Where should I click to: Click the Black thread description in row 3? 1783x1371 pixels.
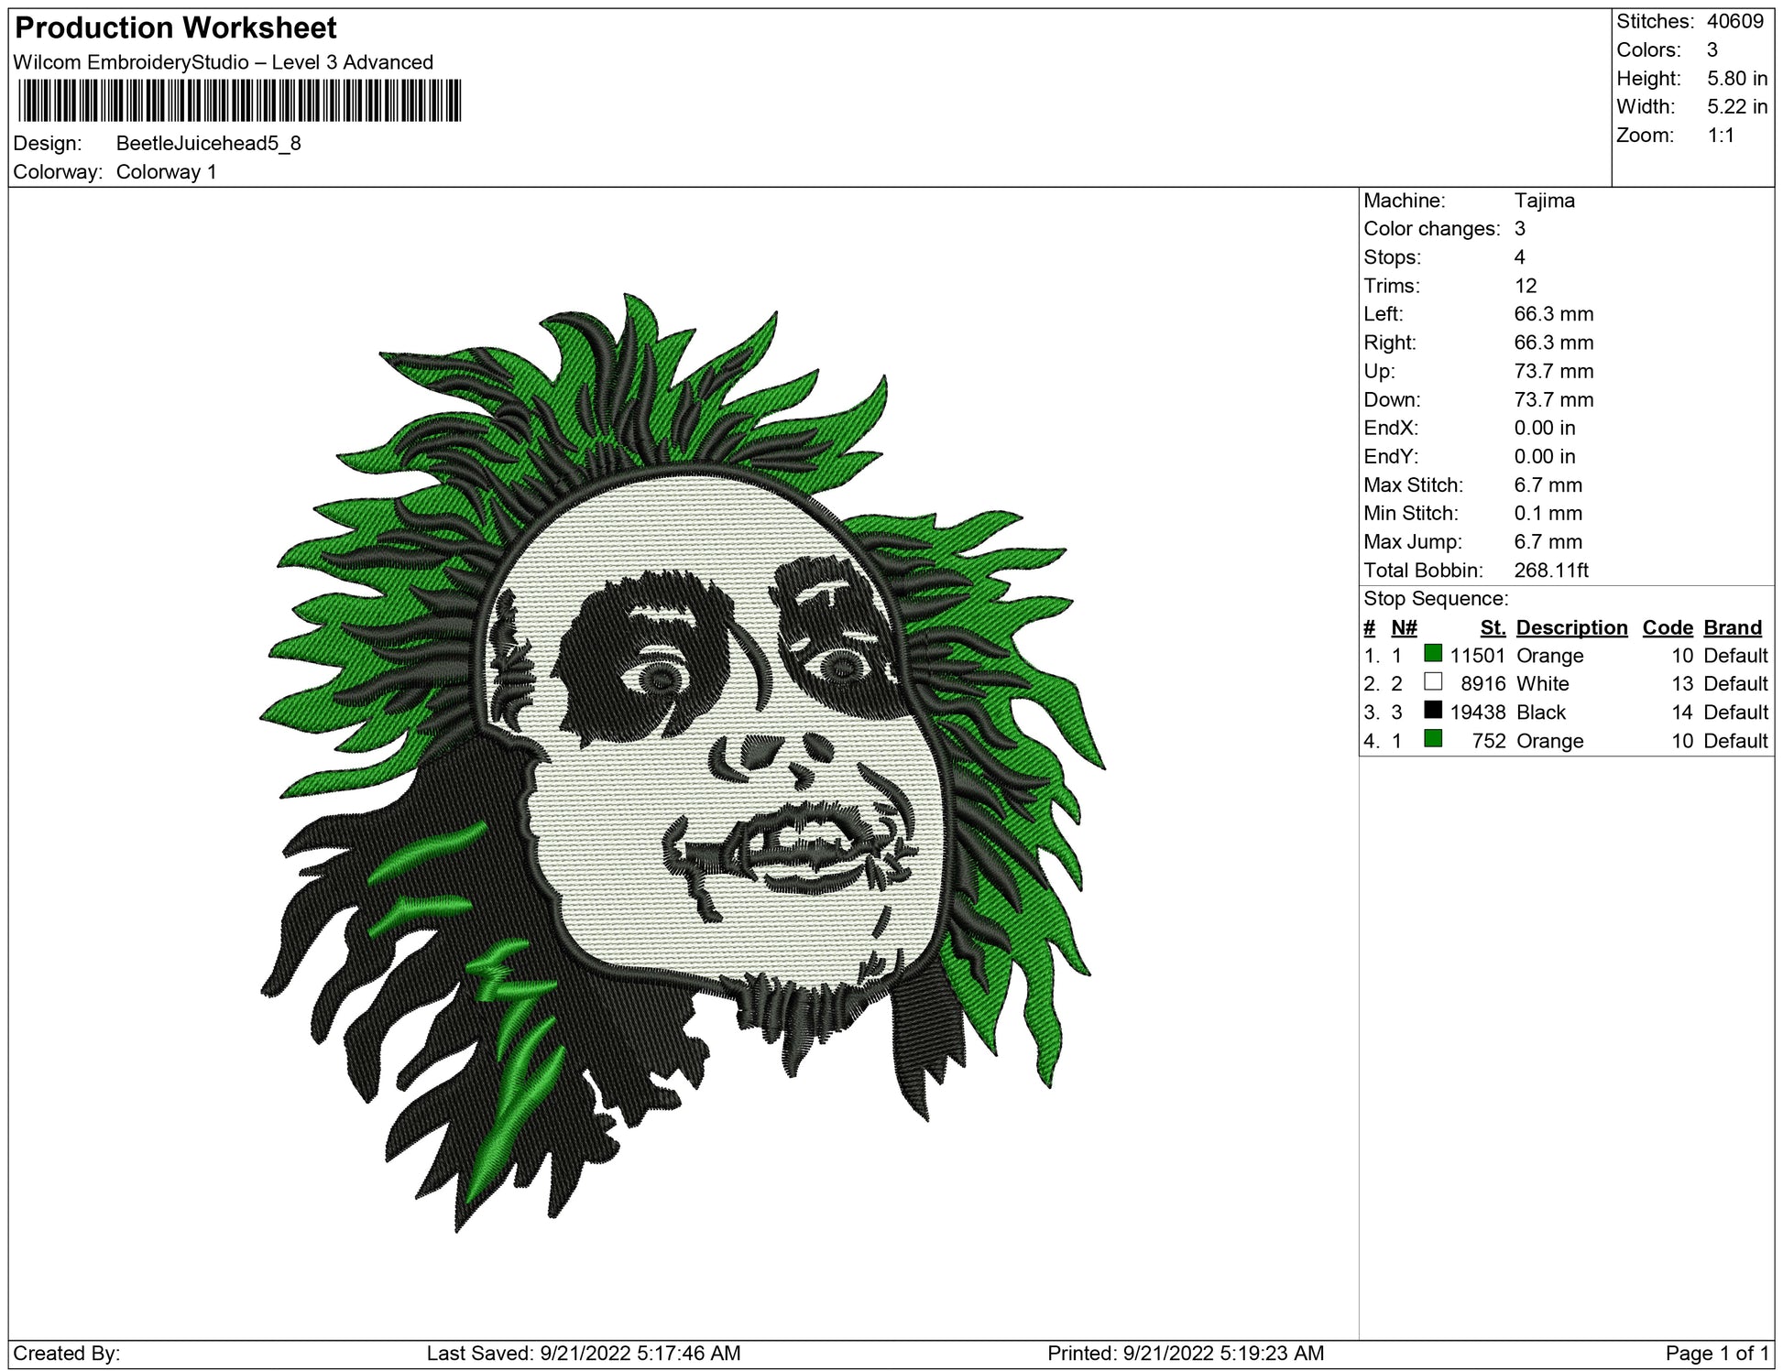[1540, 713]
